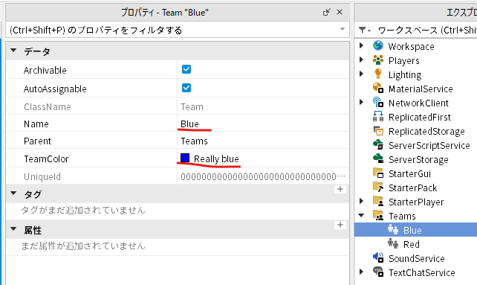This screenshot has height=285, width=477.
Task: Select SoundService in Explorer tree
Action: (417, 258)
